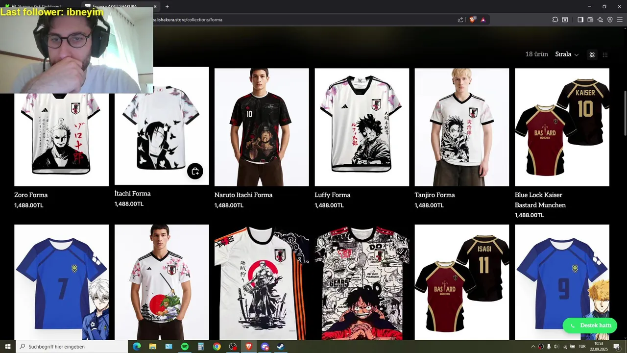Open network status tray icon
Viewport: 627px width, 353px height.
click(564, 347)
